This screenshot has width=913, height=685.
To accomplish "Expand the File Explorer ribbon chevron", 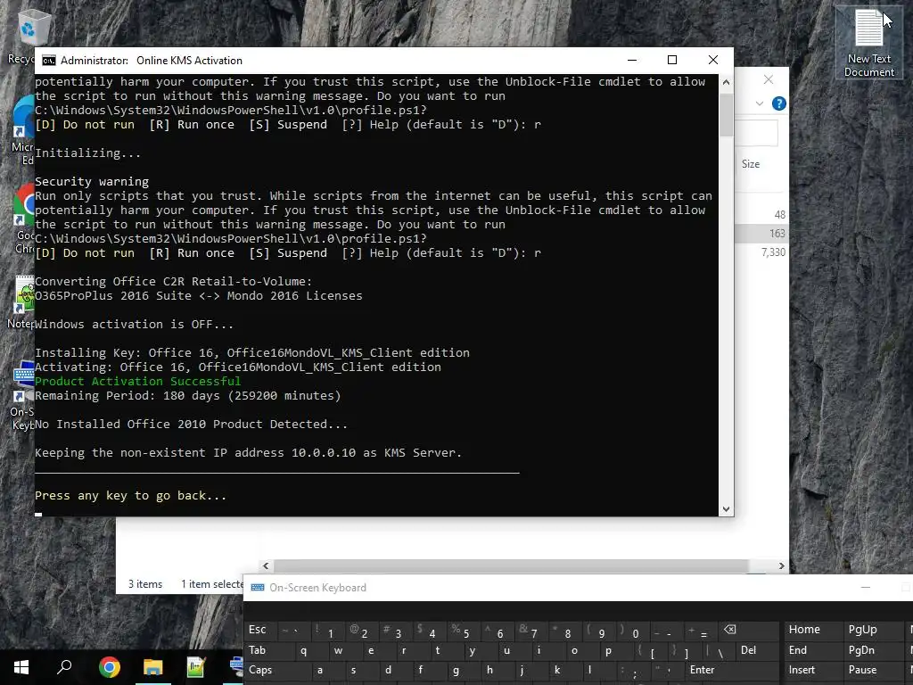I will (x=760, y=103).
